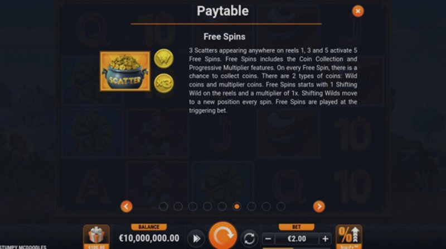Click the percent boost arrows icon
The image size is (446, 249).
(349, 237)
